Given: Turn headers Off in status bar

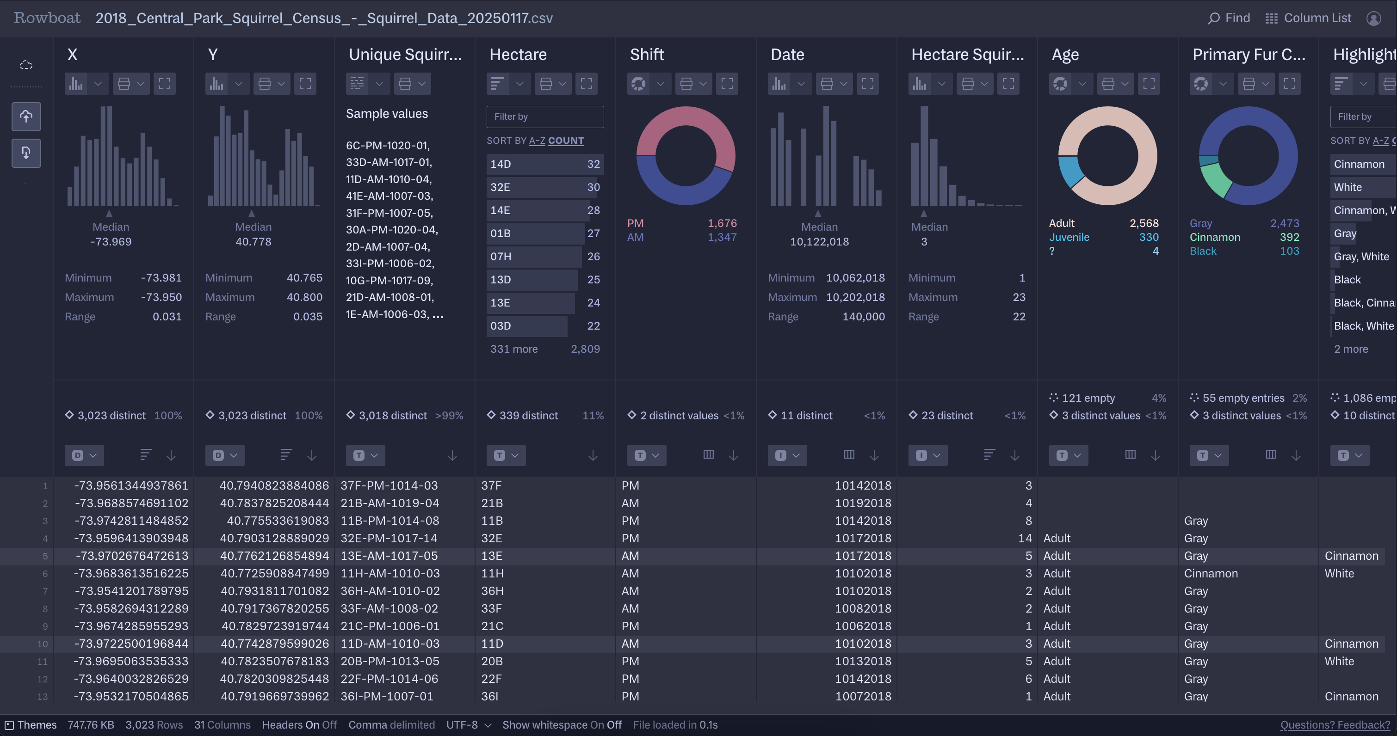Looking at the screenshot, I should click(330, 724).
